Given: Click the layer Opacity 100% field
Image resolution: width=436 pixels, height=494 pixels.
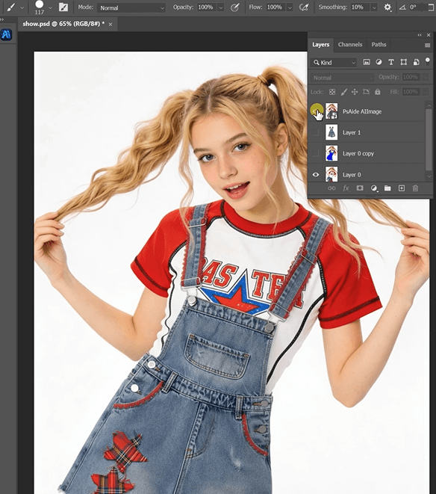Looking at the screenshot, I should 411,77.
